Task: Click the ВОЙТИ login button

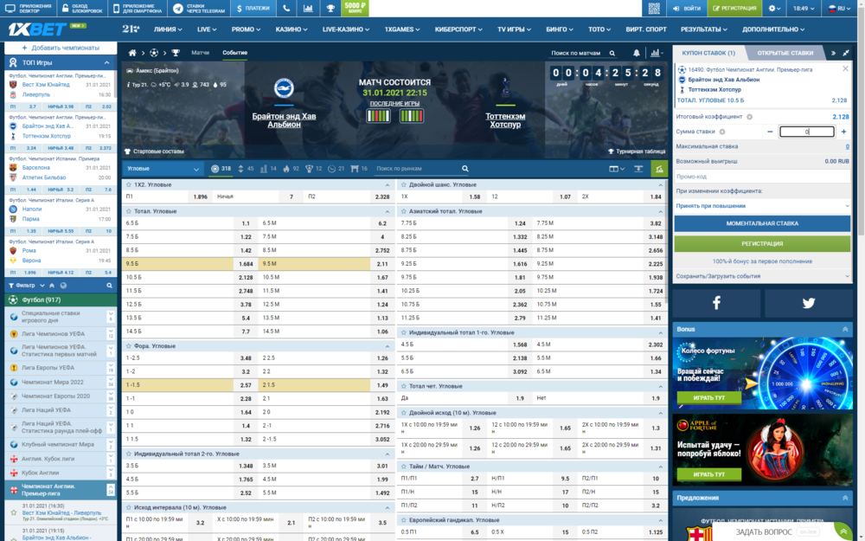Action: click(x=687, y=9)
